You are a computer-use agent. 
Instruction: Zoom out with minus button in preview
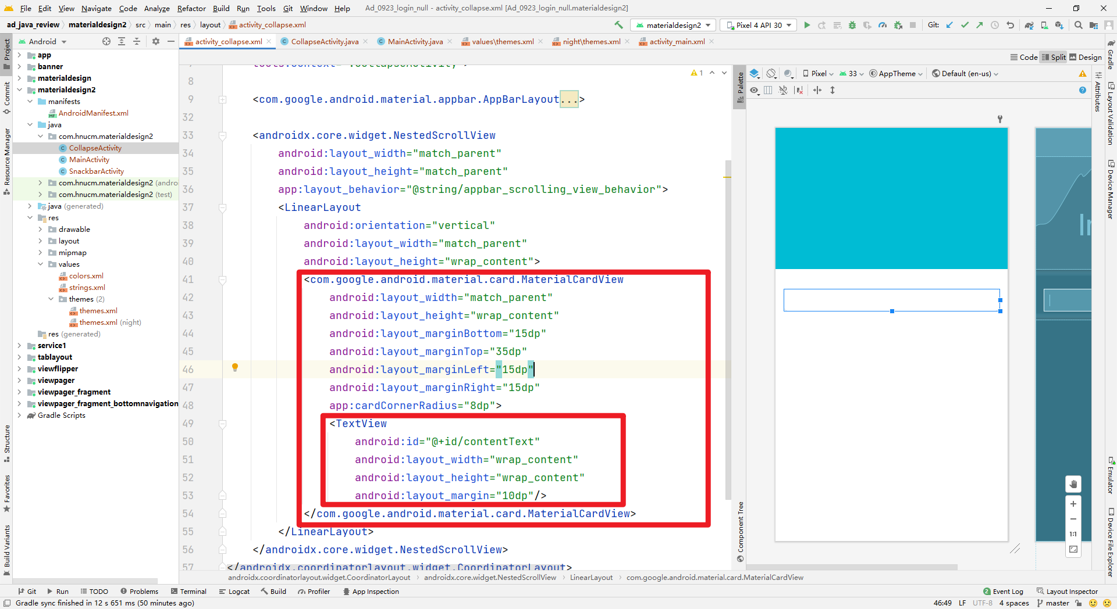[1073, 519]
